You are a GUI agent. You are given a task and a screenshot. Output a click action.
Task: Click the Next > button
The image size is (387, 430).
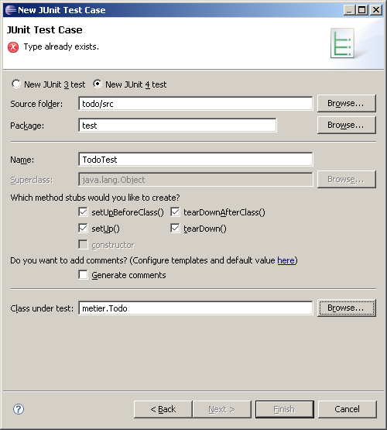coord(222,409)
